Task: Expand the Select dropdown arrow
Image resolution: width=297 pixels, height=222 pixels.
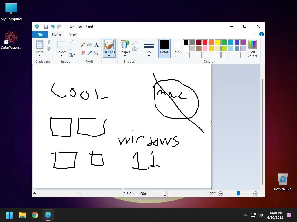Action: [x=61, y=56]
